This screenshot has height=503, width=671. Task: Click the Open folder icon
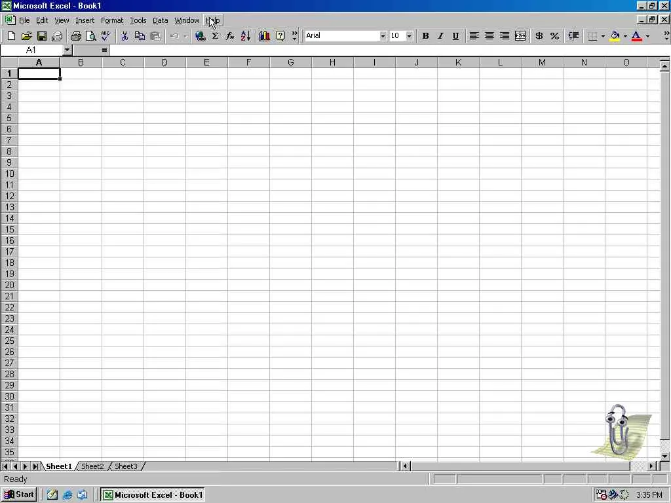[x=26, y=36]
